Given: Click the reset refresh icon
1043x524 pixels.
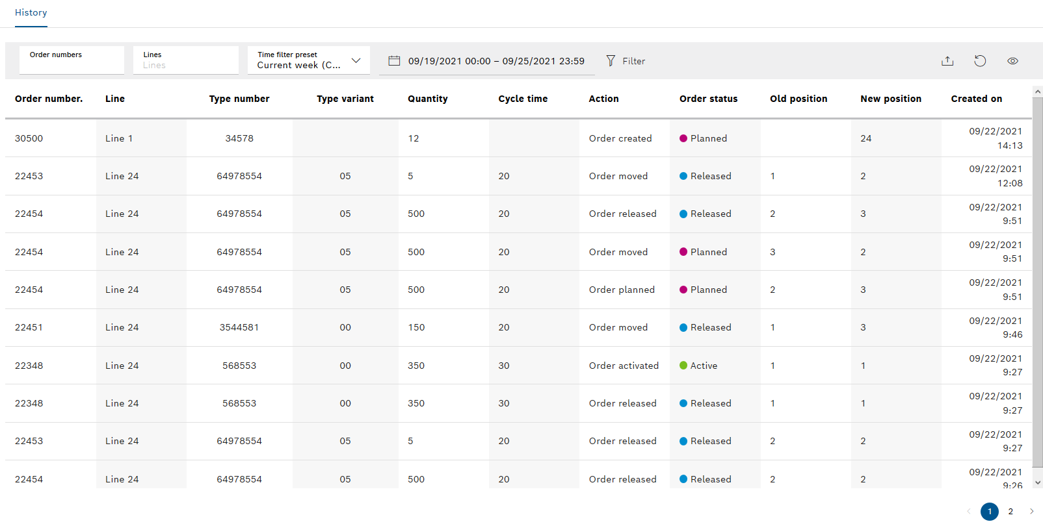Looking at the screenshot, I should [x=980, y=61].
